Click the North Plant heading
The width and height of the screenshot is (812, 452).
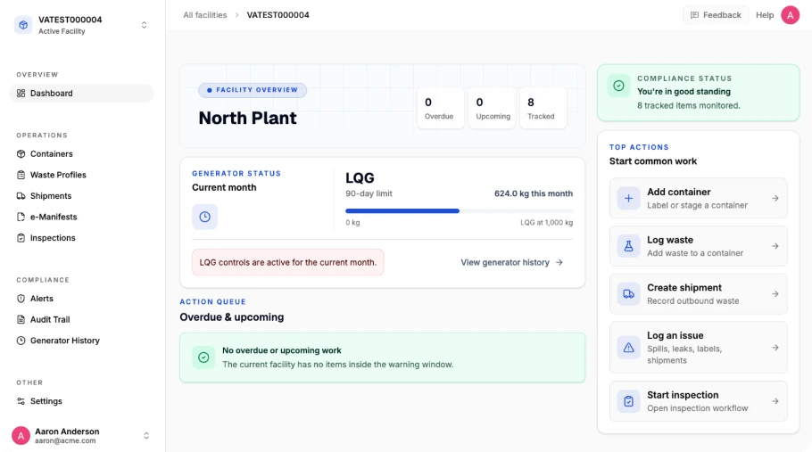247,118
